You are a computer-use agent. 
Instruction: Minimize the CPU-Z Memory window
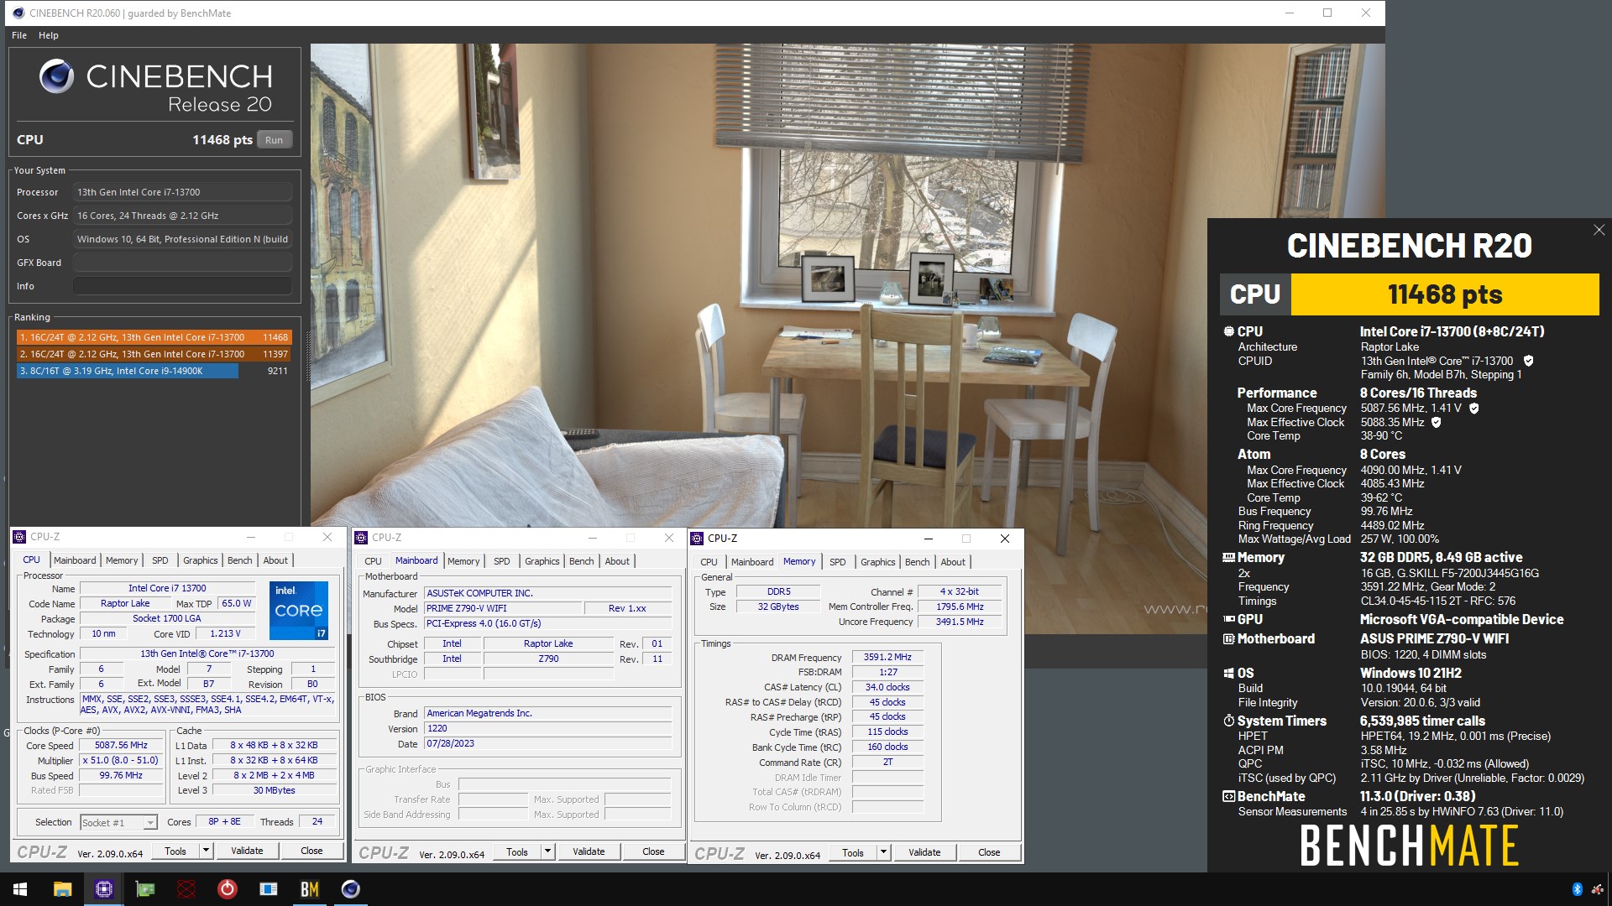pos(928,539)
